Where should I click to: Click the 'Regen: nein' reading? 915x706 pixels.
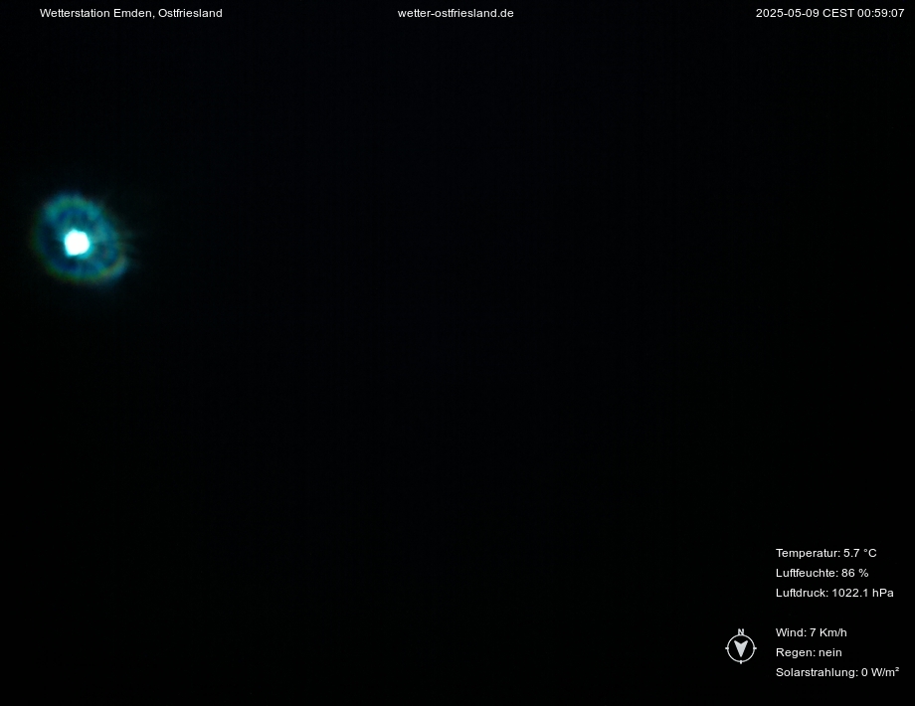809,652
